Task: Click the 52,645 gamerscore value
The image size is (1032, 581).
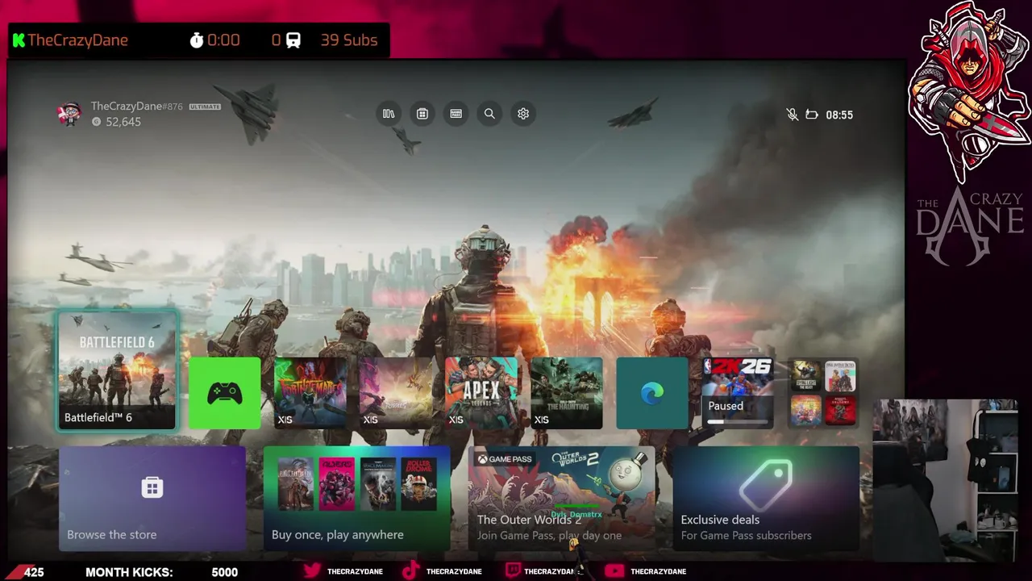Action: click(123, 122)
